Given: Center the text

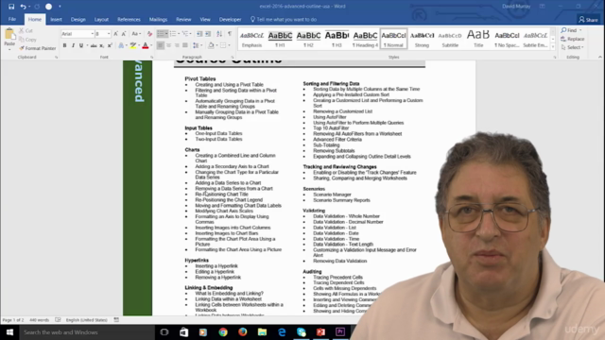Looking at the screenshot, I should tap(168, 45).
